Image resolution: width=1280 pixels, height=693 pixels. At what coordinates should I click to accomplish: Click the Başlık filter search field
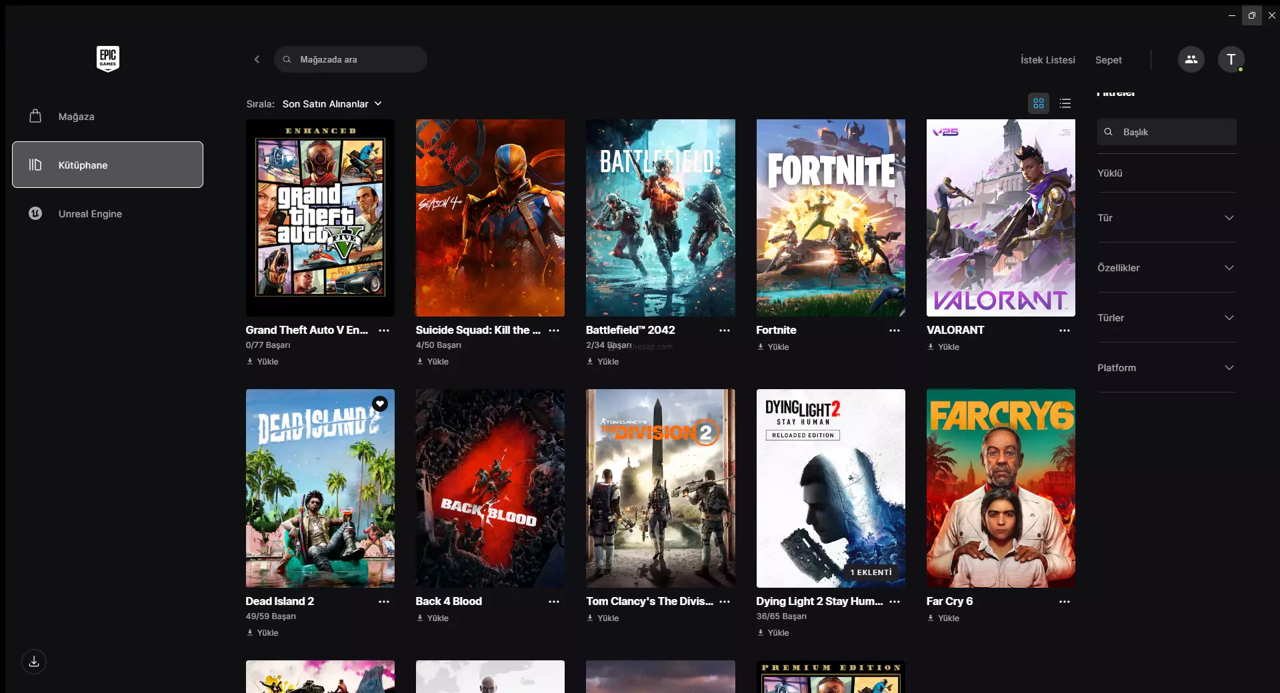click(1167, 132)
